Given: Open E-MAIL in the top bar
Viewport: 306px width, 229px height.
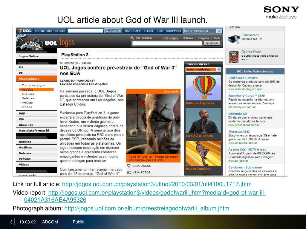Looking at the screenshot, I should pyautogui.click(x=149, y=31).
